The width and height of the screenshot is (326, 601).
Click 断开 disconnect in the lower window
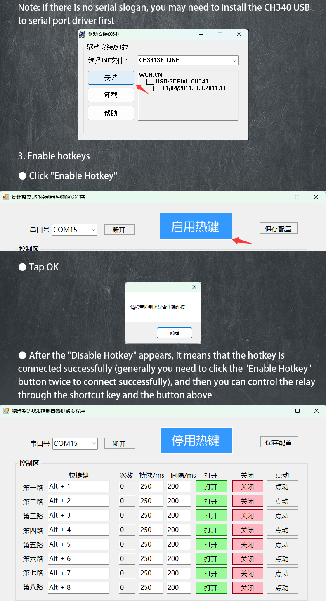tap(120, 443)
